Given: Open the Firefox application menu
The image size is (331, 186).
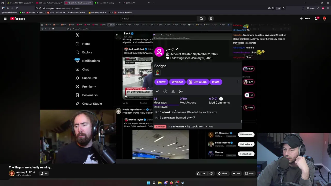Looking at the screenshot, I should [328, 8].
